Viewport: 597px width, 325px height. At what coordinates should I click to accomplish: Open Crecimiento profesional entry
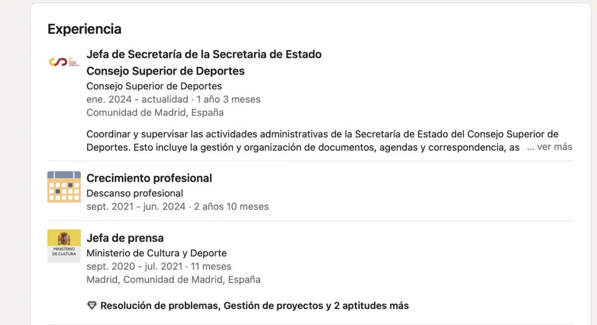click(149, 178)
